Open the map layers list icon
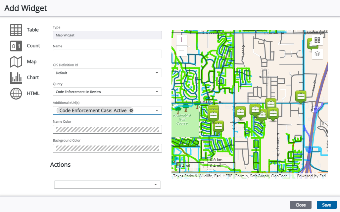This screenshot has width=340, height=212. 317,54
